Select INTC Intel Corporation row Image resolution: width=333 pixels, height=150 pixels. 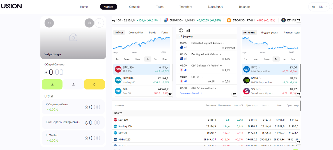tap(270, 69)
